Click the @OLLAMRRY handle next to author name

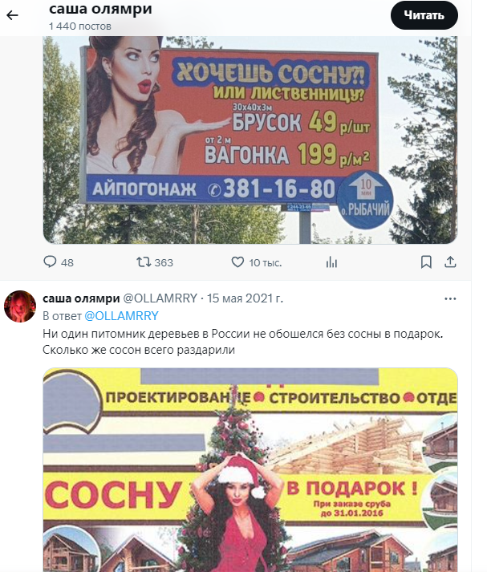[160, 298]
